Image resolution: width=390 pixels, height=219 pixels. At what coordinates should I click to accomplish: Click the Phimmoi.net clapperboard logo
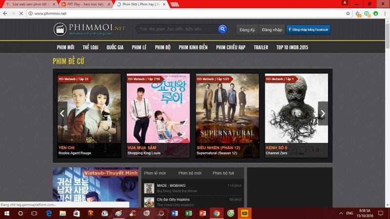click(60, 30)
